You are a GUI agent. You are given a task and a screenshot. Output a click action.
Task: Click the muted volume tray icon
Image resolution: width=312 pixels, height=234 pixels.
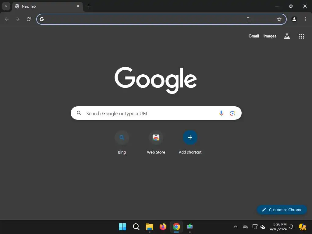pyautogui.click(x=263, y=227)
